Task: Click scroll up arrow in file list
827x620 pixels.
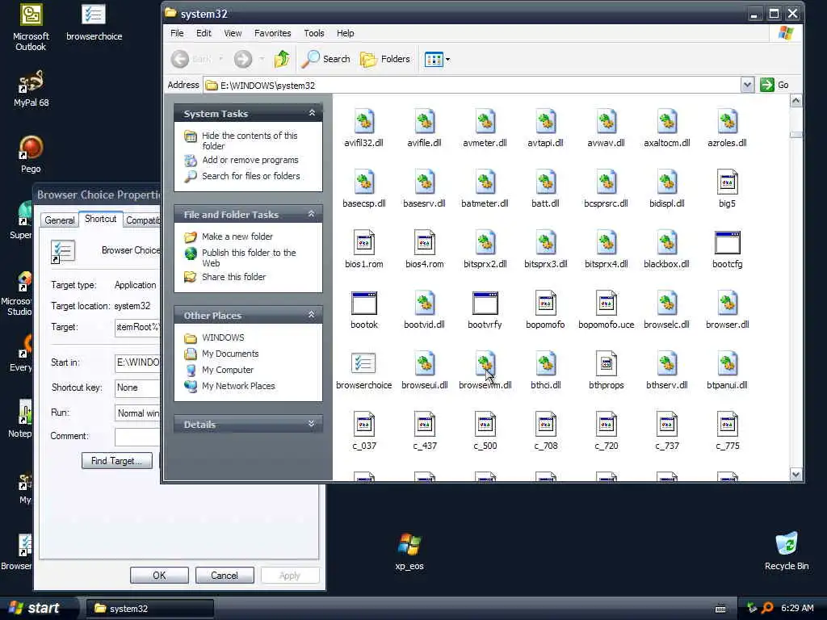Action: click(x=796, y=101)
